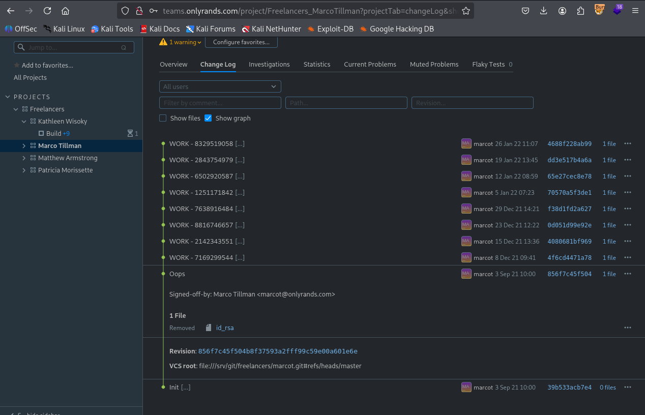Open the full revision hash link
The width and height of the screenshot is (645, 415).
point(278,351)
